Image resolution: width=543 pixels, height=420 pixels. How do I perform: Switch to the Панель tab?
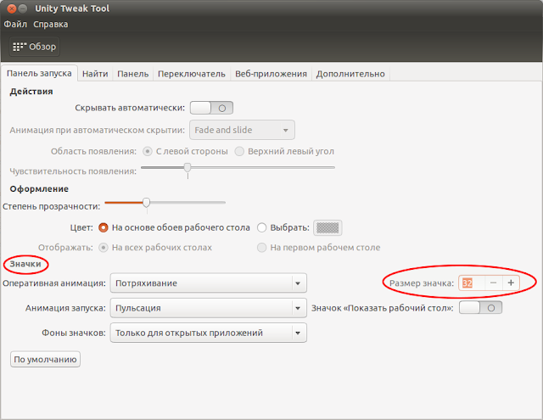132,74
